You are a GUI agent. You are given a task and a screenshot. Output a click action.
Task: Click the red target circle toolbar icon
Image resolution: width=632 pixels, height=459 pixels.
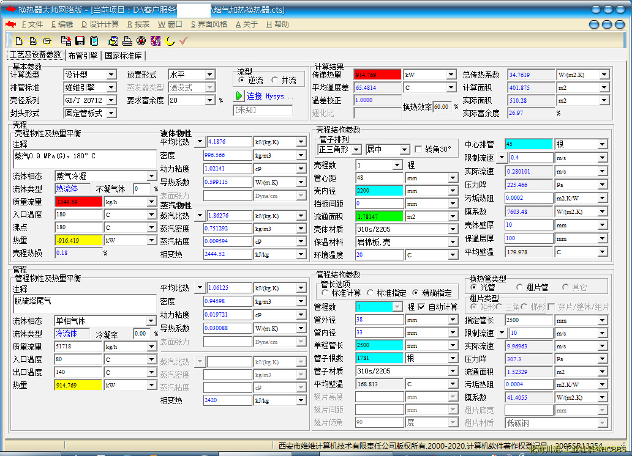coord(141,40)
